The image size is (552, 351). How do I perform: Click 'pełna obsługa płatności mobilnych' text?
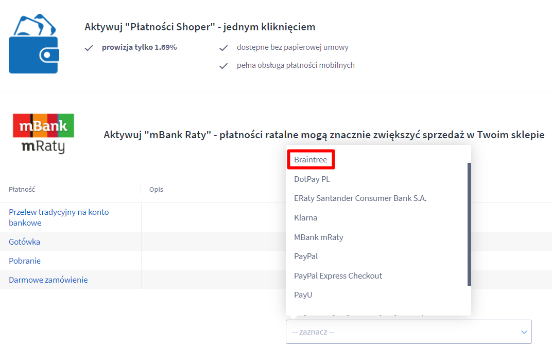coord(296,65)
